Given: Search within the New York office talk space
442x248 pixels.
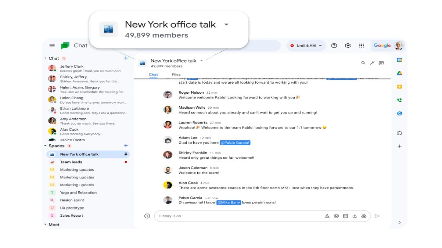Looking at the screenshot, I should pos(363,63).
